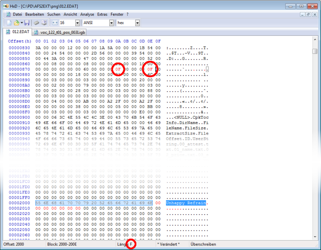Screen dimensions: 321x250
Task: Click the document icon left of the Datei menu
Action: [x=8, y=14]
